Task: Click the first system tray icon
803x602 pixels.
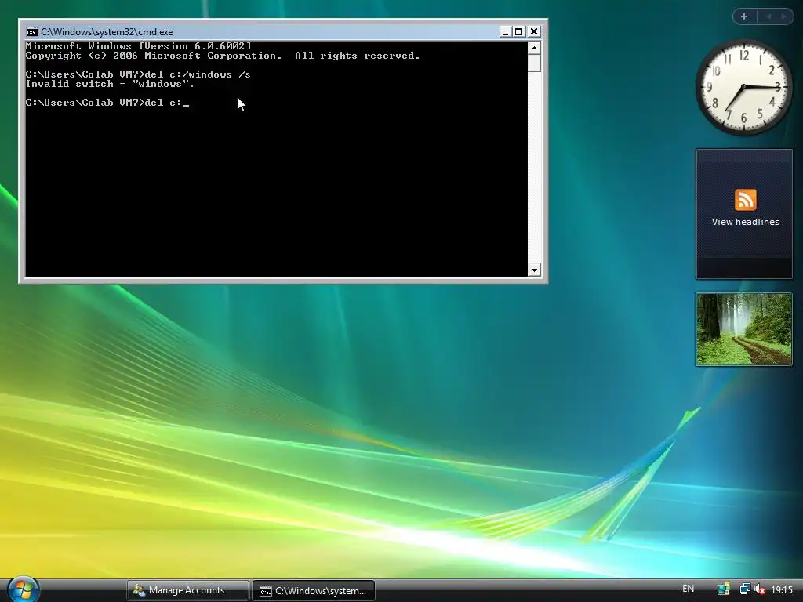Action: [723, 589]
